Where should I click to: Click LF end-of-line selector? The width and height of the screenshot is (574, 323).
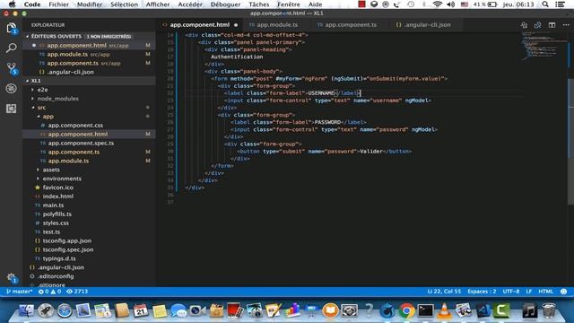point(528,292)
